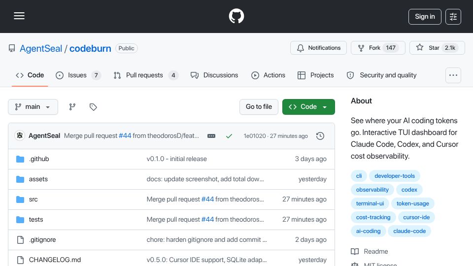Select the cli topic tag
This screenshot has height=266, width=473.
359,176
